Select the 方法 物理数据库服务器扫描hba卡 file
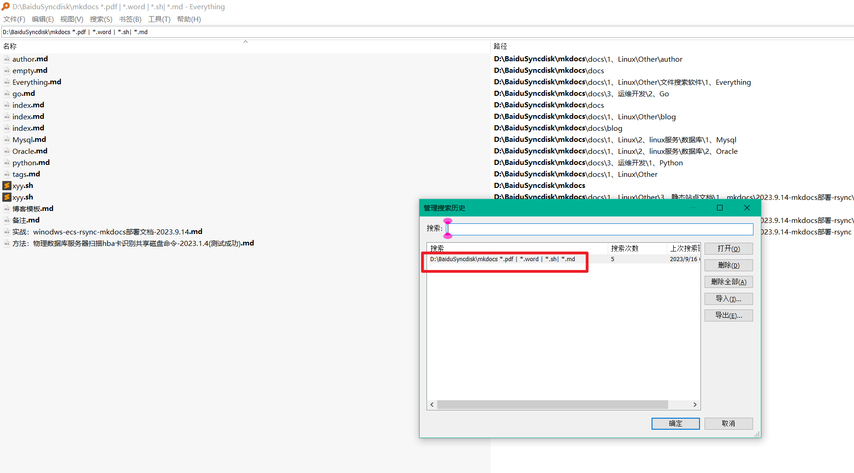 [133, 243]
